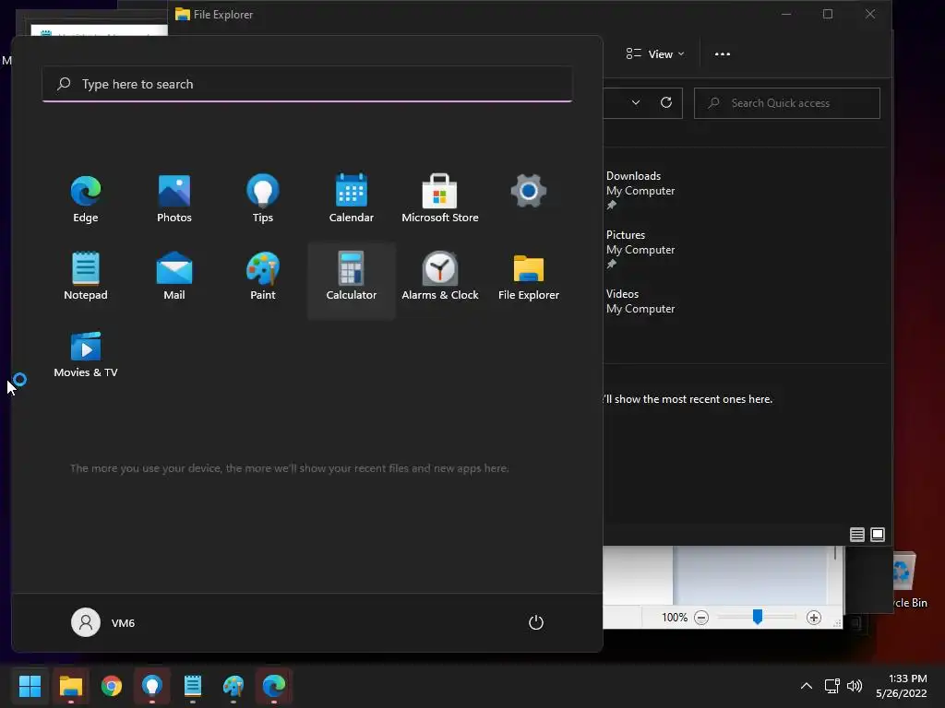Show hidden system tray icons
Image resolution: width=945 pixels, height=708 pixels.
(807, 686)
